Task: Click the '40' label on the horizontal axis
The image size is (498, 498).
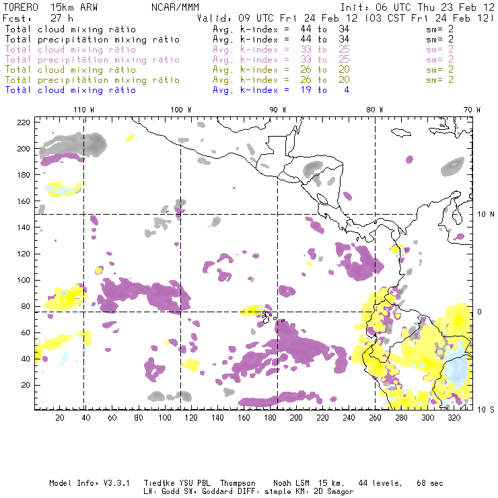Action: click(86, 418)
